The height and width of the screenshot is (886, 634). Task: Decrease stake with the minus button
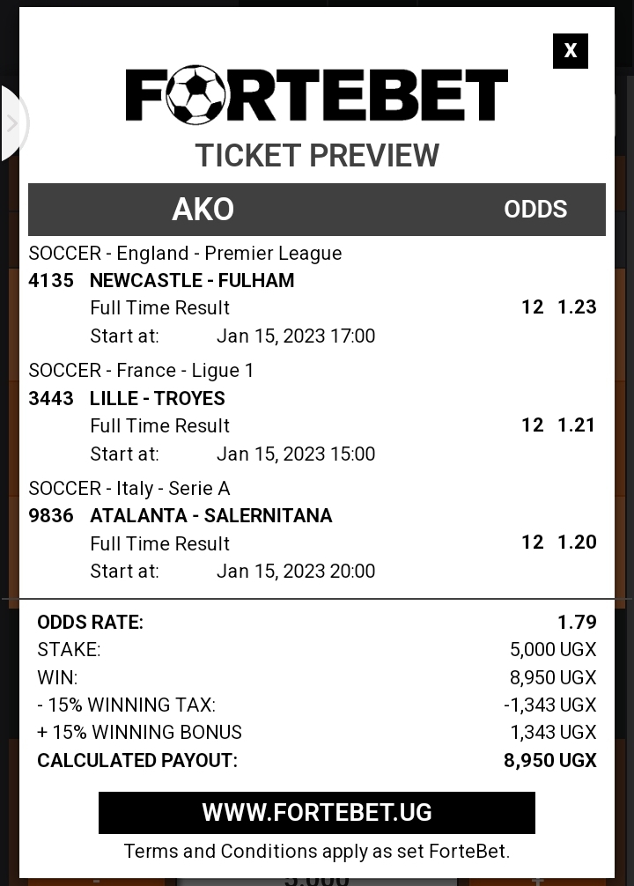point(96,882)
